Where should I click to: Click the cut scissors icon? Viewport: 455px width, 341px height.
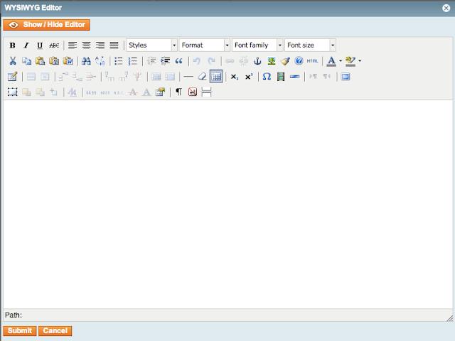pos(12,61)
